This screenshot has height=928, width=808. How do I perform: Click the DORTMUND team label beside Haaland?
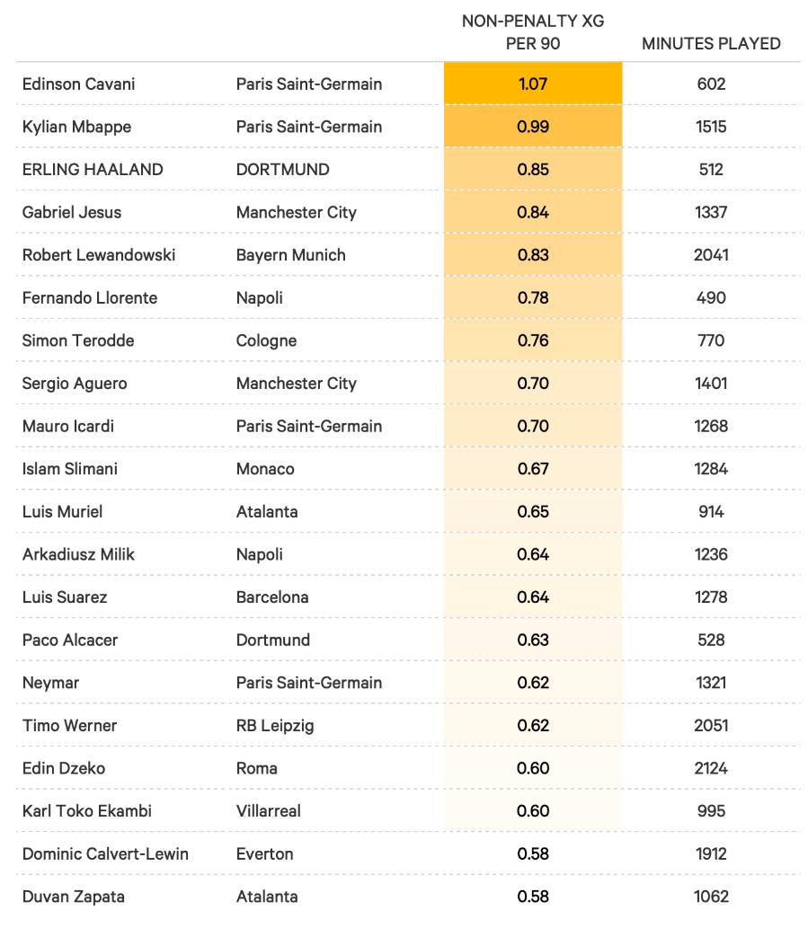click(282, 169)
